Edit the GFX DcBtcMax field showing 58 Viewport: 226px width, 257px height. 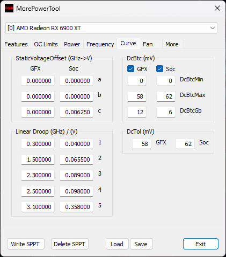137,96
